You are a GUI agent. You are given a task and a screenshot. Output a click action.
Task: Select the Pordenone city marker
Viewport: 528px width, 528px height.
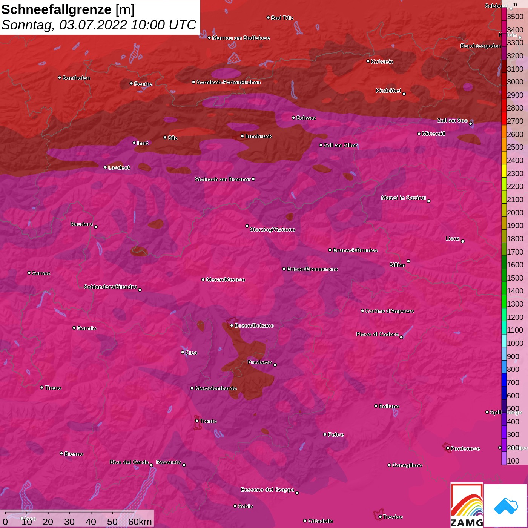click(448, 448)
